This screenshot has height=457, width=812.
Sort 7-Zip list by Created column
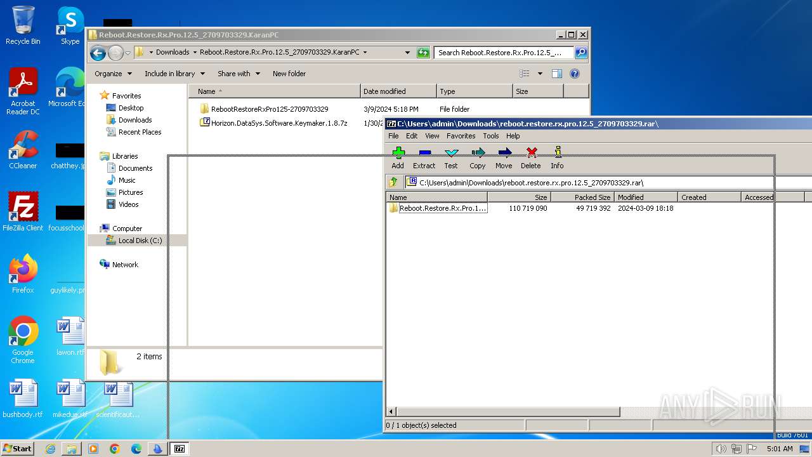709,197
